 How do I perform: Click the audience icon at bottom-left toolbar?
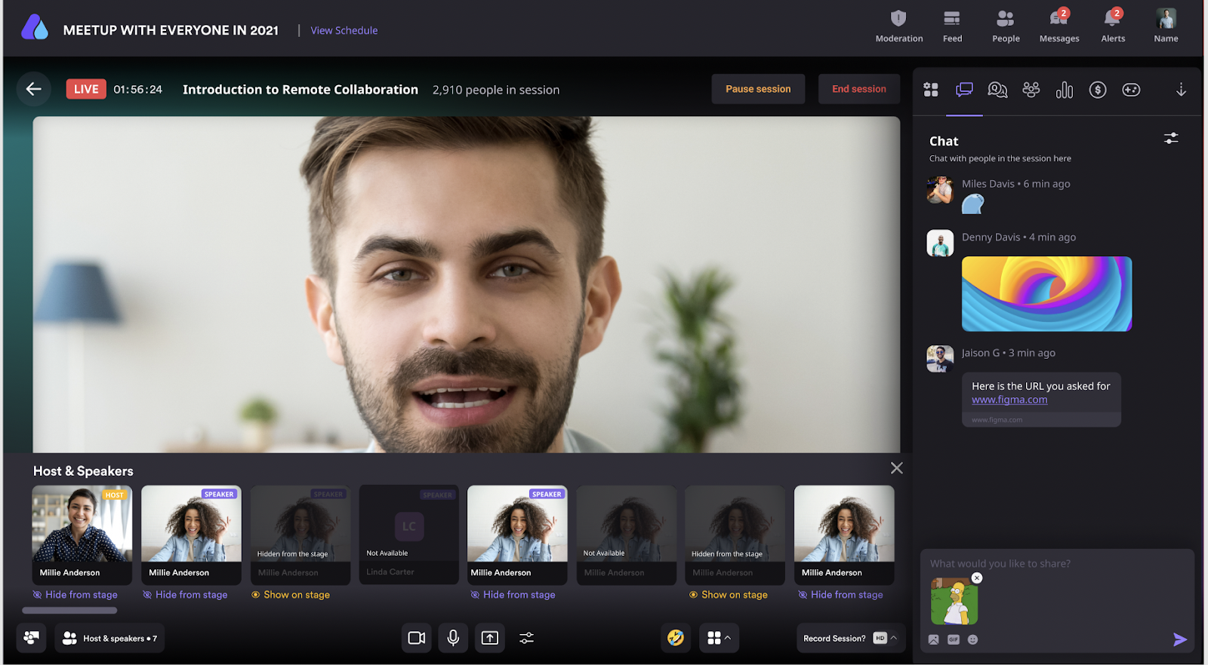coord(31,638)
